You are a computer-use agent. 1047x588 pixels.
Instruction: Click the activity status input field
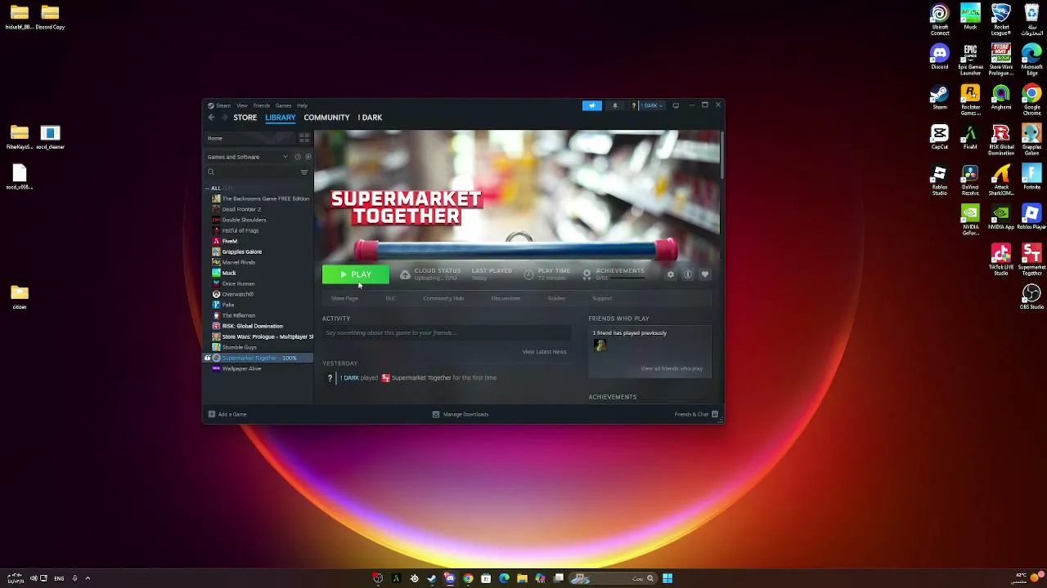(447, 333)
